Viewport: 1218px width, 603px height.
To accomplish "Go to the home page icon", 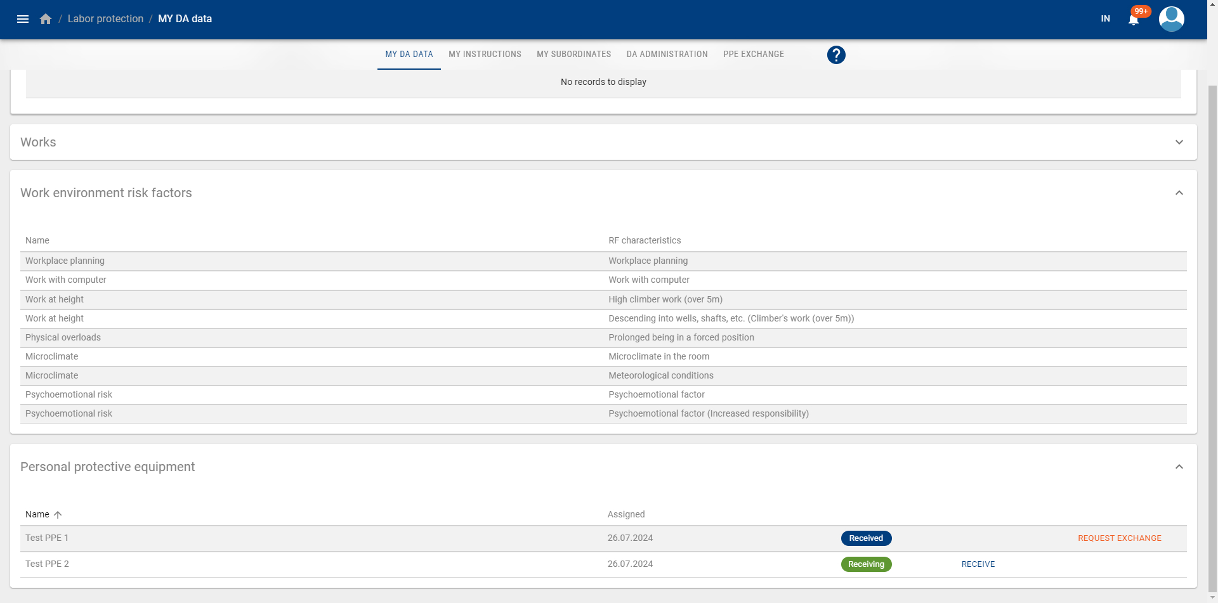I will [x=46, y=19].
